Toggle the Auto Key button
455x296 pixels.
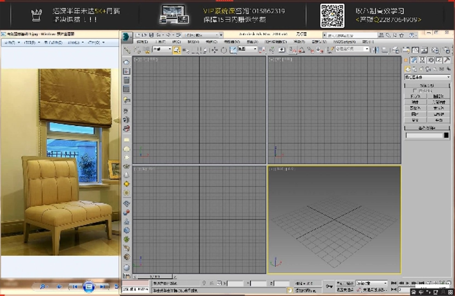(345, 283)
